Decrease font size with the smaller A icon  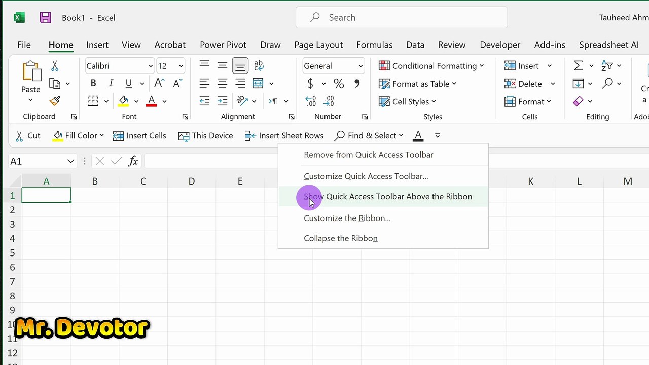click(177, 83)
